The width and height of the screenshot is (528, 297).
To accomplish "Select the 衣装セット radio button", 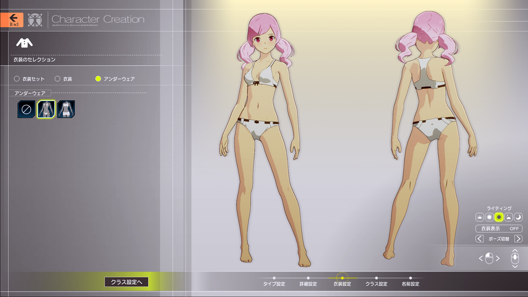I will pyautogui.click(x=17, y=79).
